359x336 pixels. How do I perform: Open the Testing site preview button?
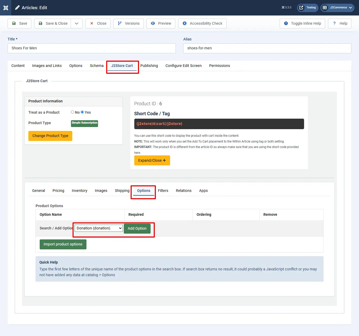coord(308,8)
